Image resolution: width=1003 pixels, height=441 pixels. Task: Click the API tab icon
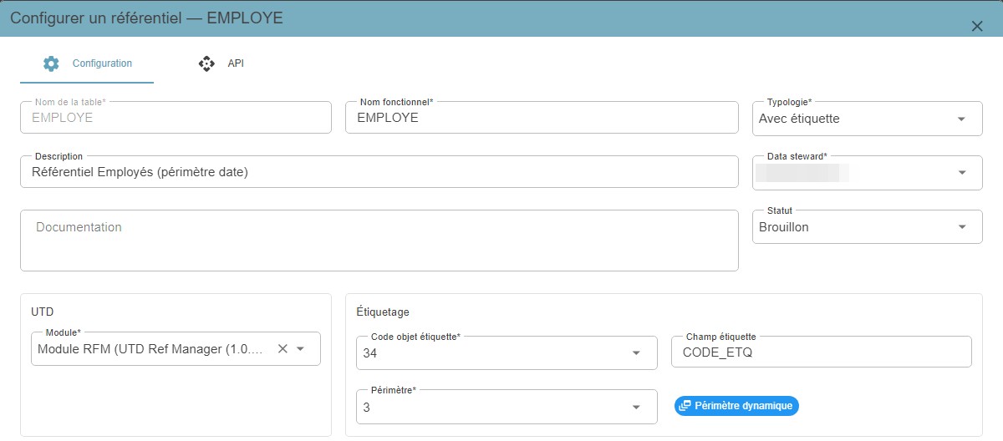tap(206, 63)
